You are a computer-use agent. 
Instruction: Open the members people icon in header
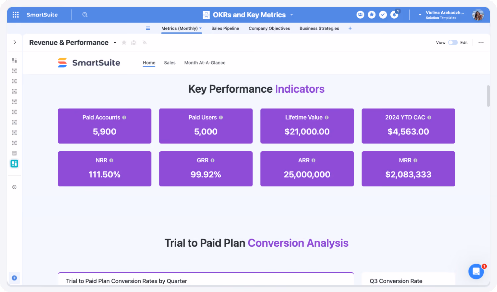[360, 15]
